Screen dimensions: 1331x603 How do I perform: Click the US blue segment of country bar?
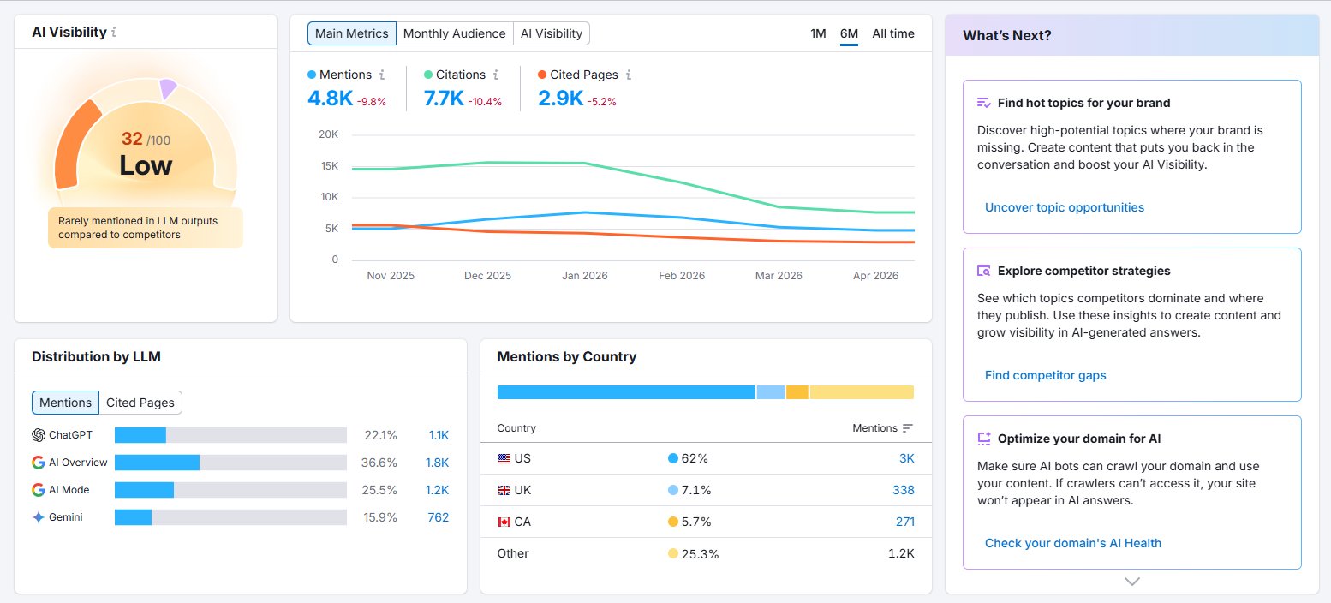[x=626, y=392]
